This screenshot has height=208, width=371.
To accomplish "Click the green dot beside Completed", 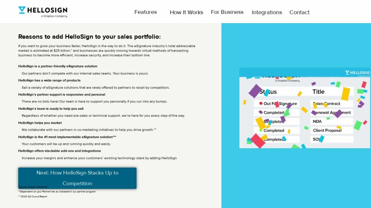I will [x=261, y=130].
